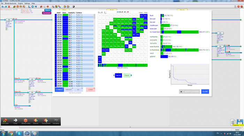
Task: Click the Video link in the dialog
Action: point(141,12)
